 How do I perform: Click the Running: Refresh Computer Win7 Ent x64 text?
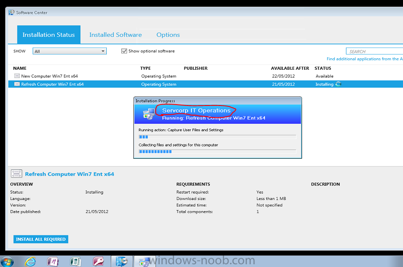213,118
